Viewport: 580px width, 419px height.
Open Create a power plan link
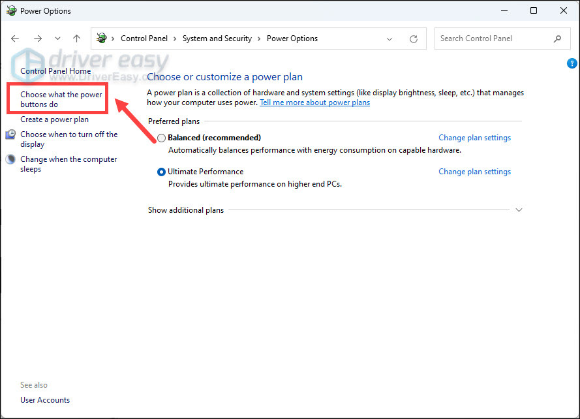tap(54, 119)
